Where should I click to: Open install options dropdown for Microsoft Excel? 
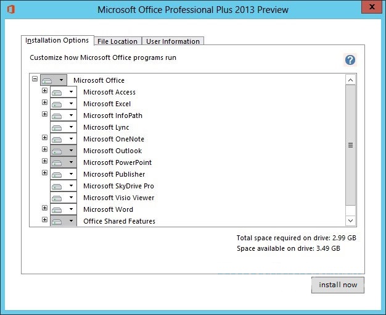[64, 104]
